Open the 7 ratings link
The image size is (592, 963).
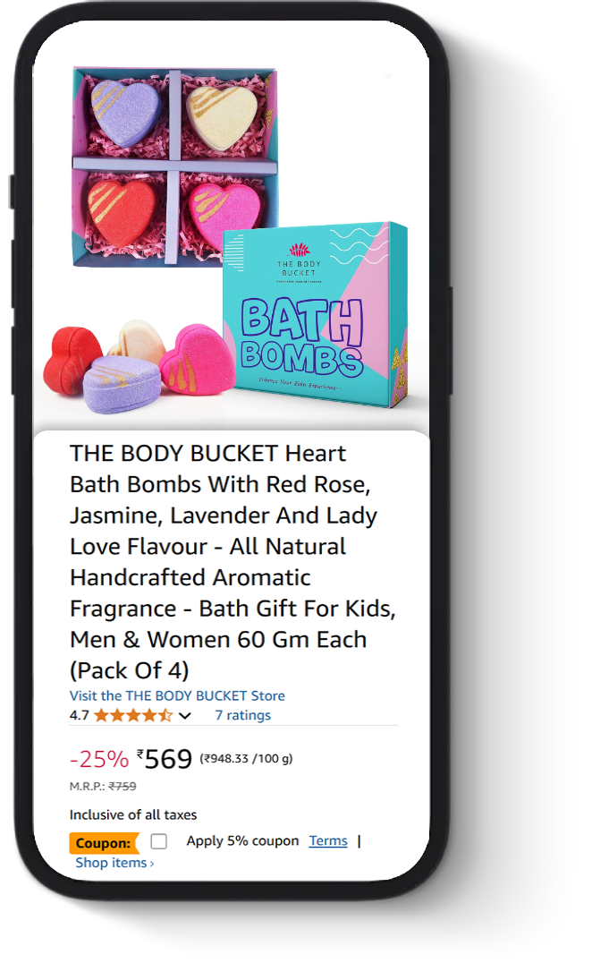coord(243,715)
